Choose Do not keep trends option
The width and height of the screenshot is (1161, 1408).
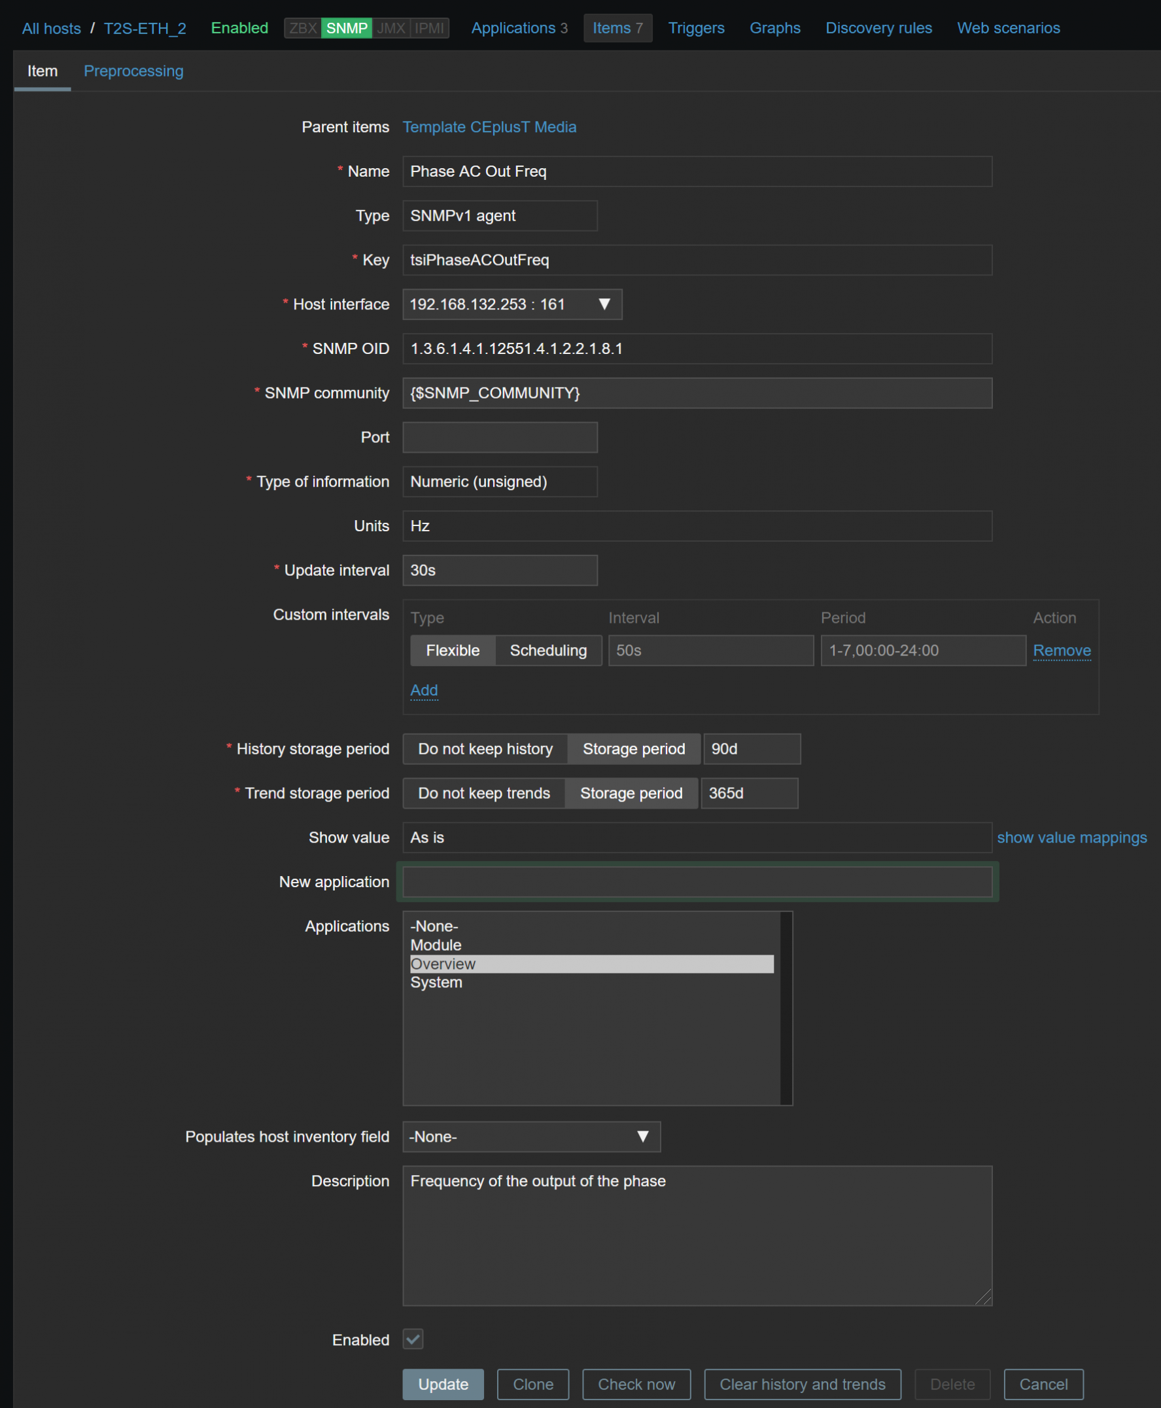483,792
